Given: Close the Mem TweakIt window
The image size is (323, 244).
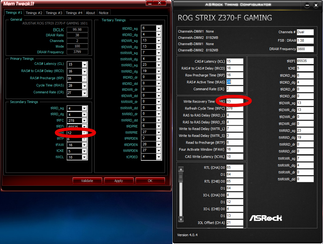Looking at the screenshot, I should (x=159, y=3).
